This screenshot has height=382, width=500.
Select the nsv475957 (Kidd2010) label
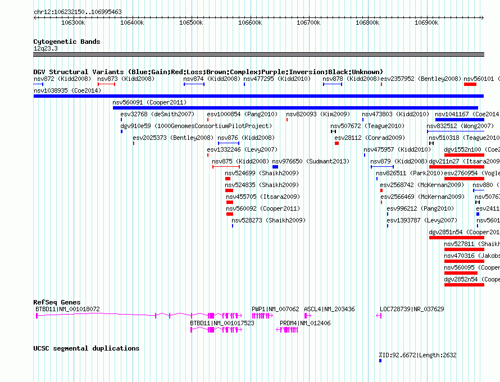tap(397, 149)
